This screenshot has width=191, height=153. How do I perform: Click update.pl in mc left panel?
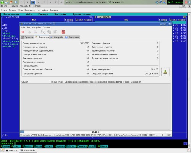pos(9,47)
